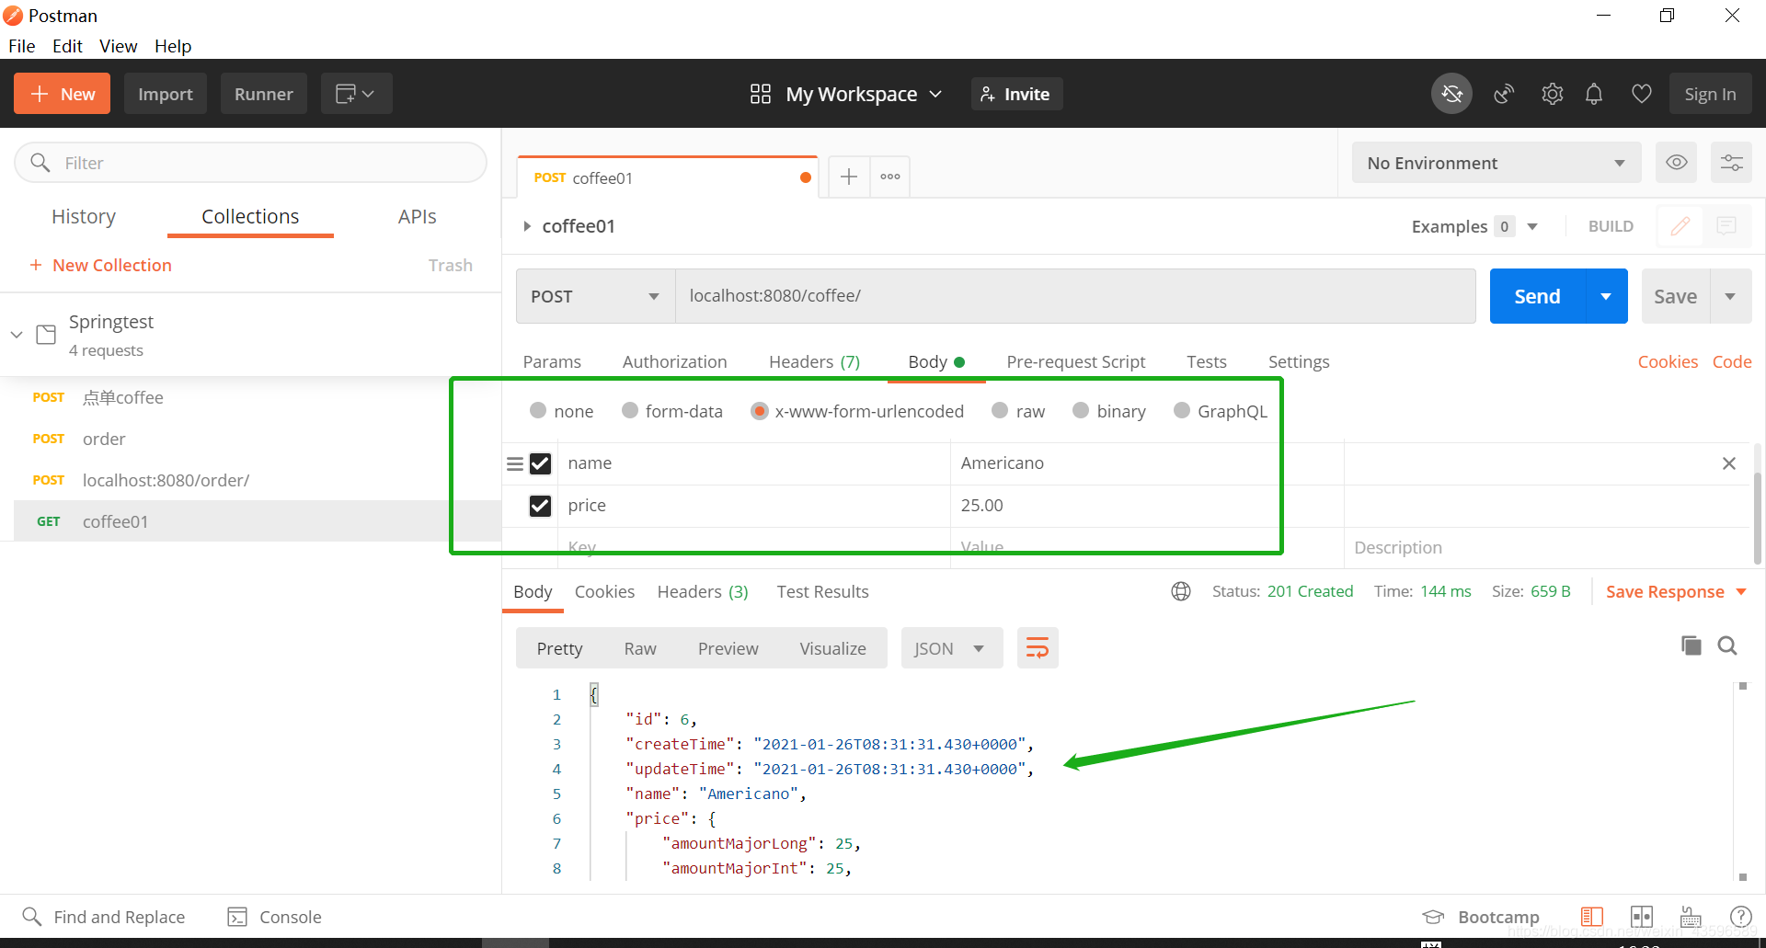Open Manage Environments sliders icon
This screenshot has height=948, width=1766.
1732,163
